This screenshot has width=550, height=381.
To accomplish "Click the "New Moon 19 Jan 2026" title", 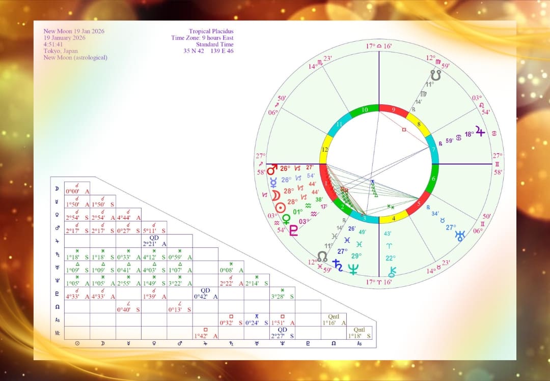I will (x=74, y=32).
